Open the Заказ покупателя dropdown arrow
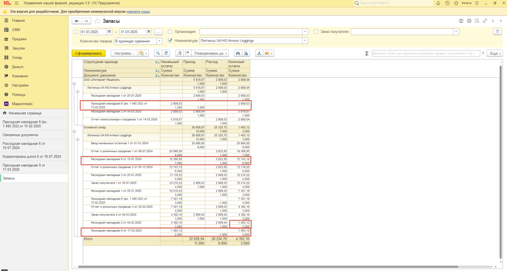Viewport: 507px width, 271px height. (x=456, y=32)
